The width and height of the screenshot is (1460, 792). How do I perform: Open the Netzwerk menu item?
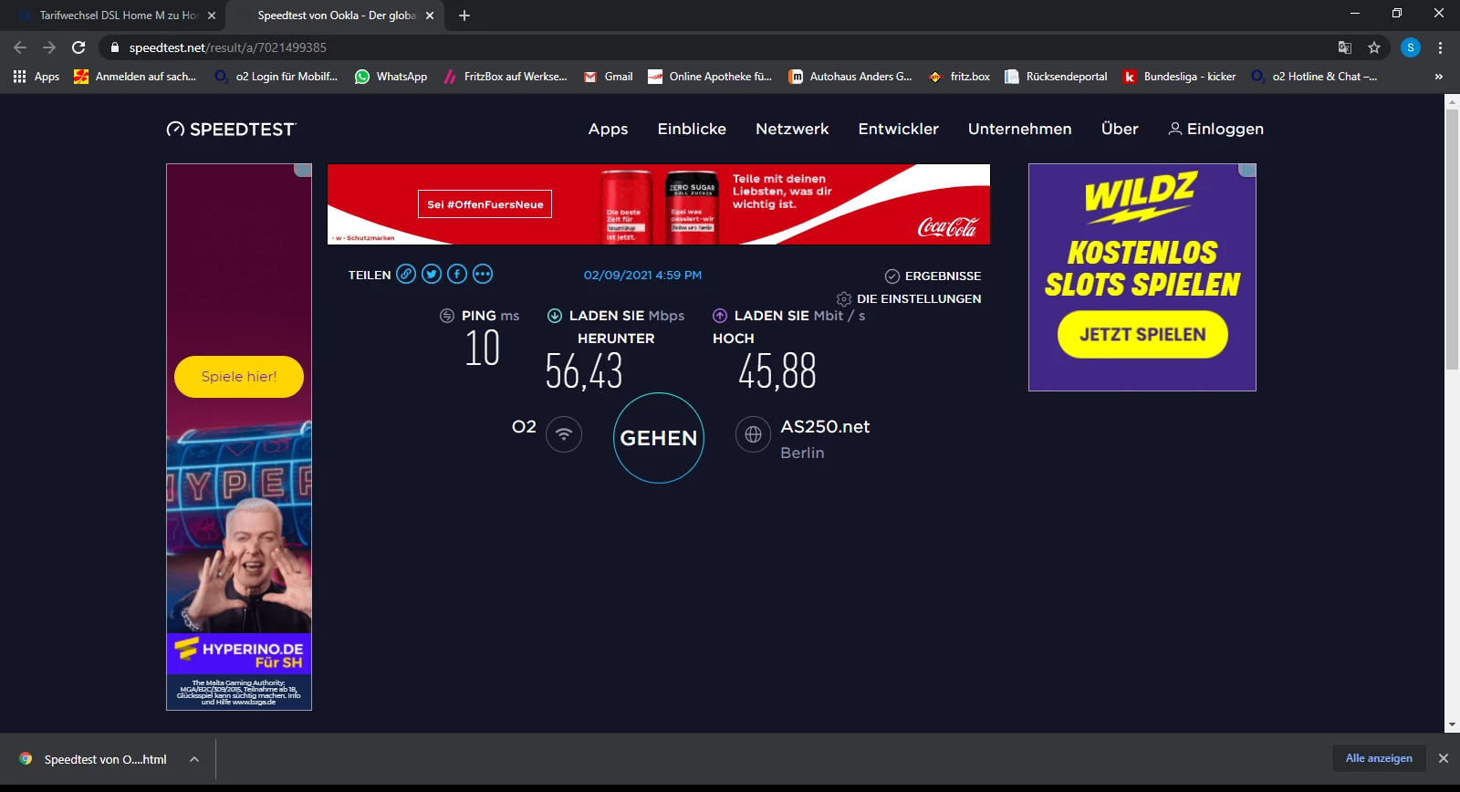click(792, 130)
